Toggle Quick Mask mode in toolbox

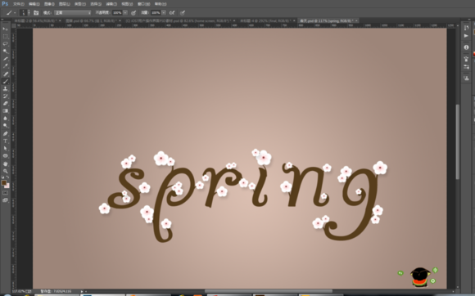point(5,193)
